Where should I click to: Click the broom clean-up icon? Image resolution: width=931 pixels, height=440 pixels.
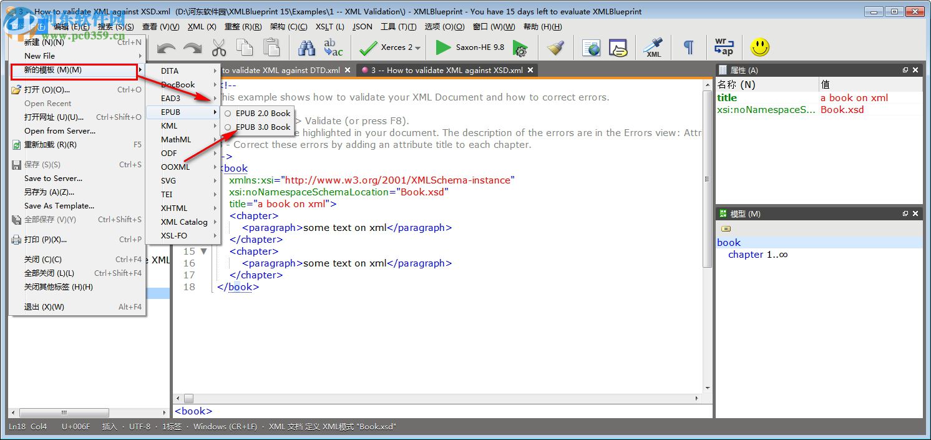555,47
